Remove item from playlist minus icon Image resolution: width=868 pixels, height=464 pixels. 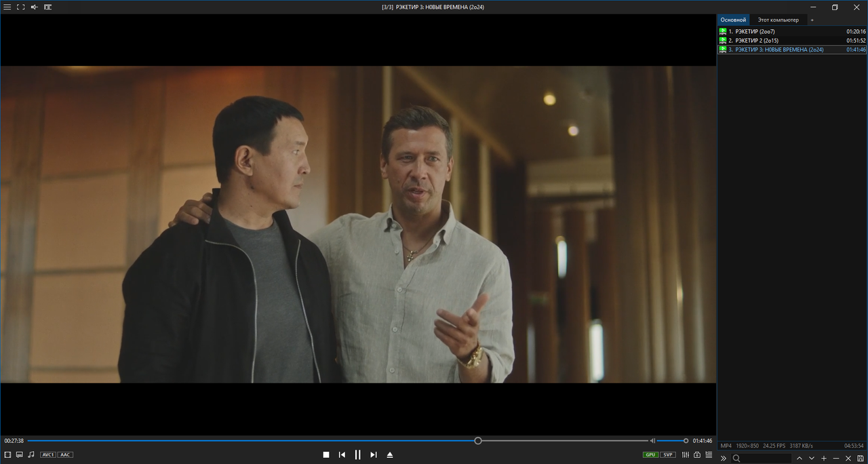pyautogui.click(x=836, y=459)
